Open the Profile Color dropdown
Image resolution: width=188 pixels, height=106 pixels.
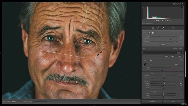[150, 60]
